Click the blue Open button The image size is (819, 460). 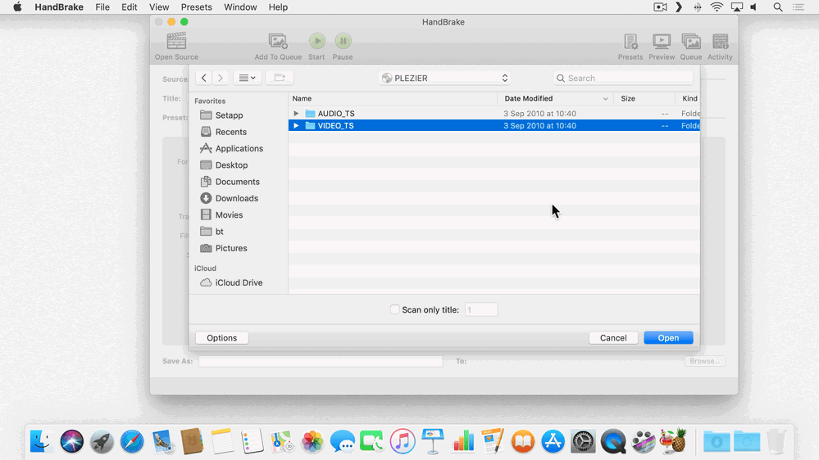pyautogui.click(x=668, y=338)
